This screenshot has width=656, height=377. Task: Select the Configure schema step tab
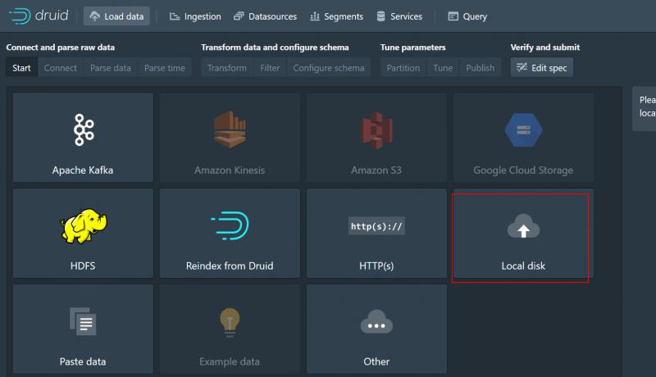(329, 68)
